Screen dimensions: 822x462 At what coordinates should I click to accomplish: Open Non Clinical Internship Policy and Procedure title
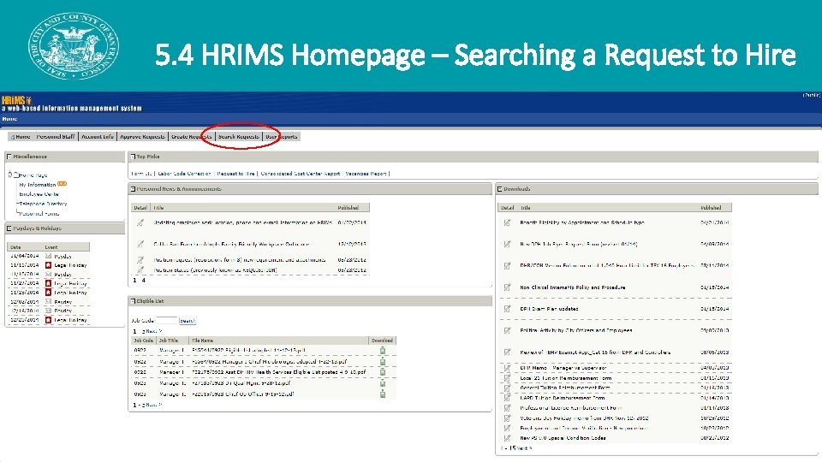pos(573,287)
